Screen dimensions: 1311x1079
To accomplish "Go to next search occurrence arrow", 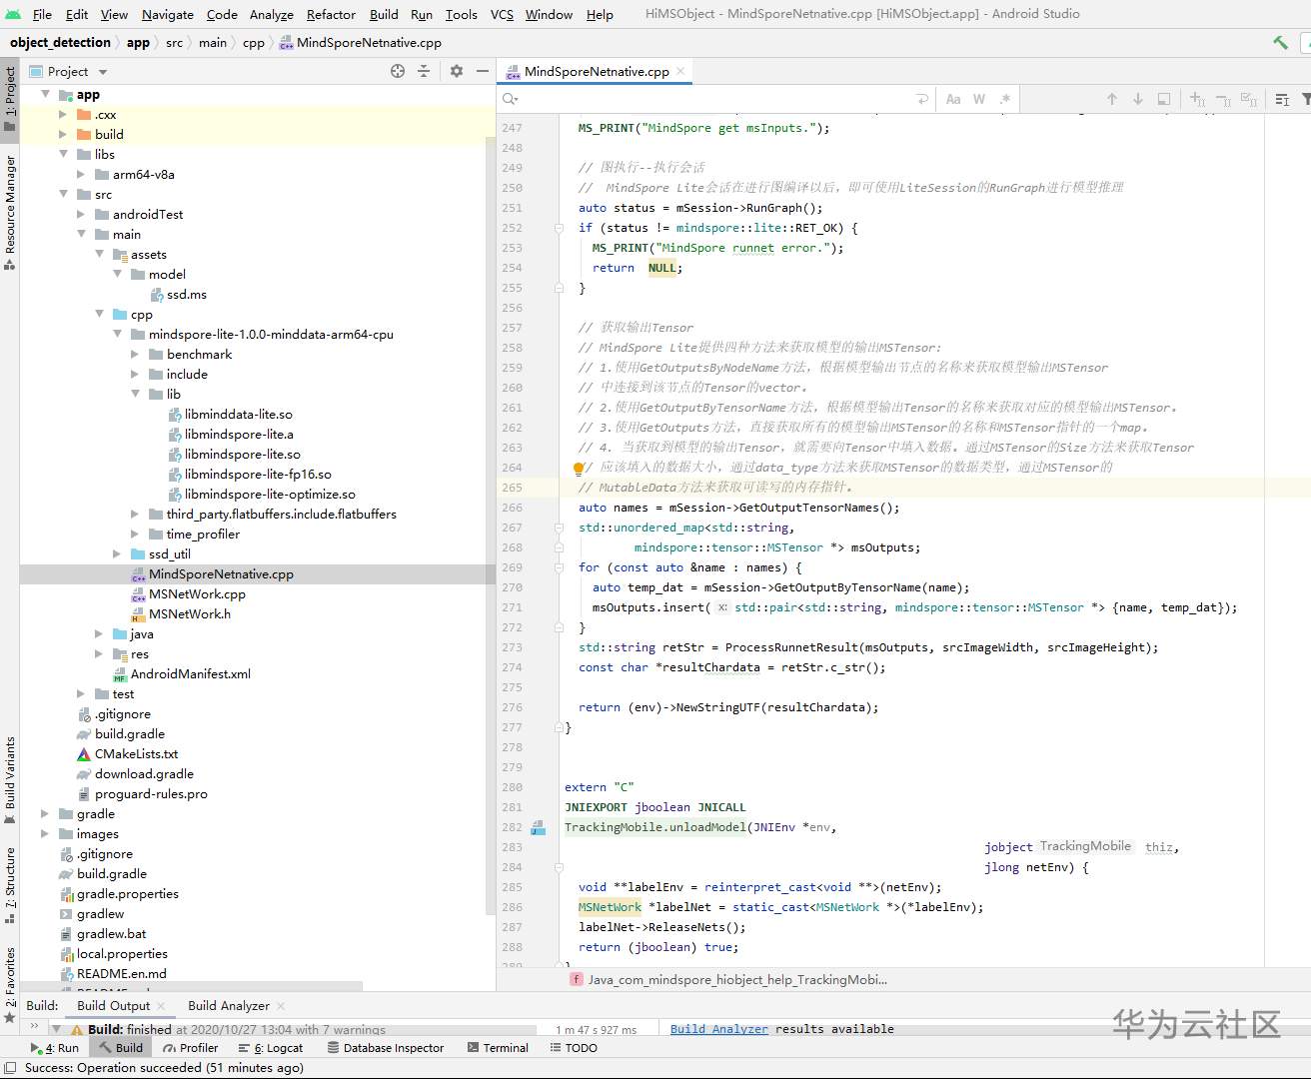I will click(x=1137, y=99).
